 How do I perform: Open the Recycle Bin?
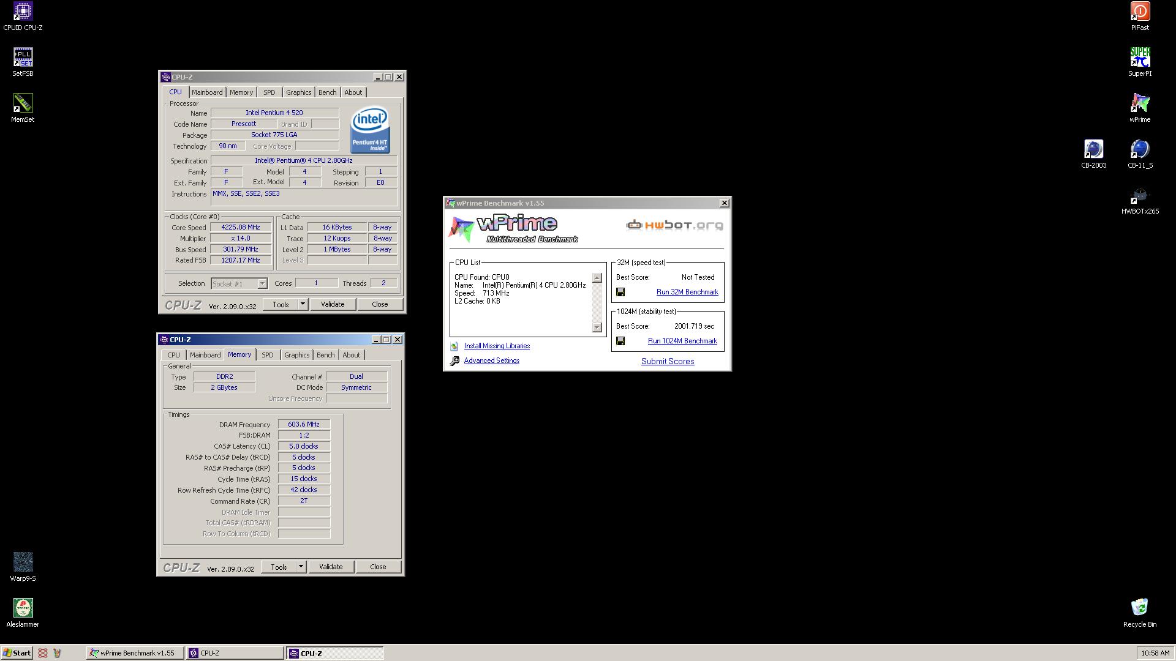[1140, 613]
